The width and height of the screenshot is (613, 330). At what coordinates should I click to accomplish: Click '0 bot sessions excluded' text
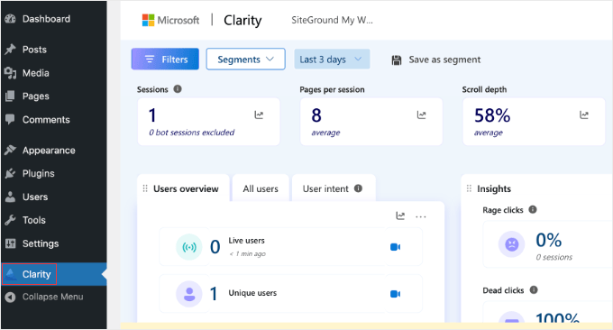click(191, 133)
